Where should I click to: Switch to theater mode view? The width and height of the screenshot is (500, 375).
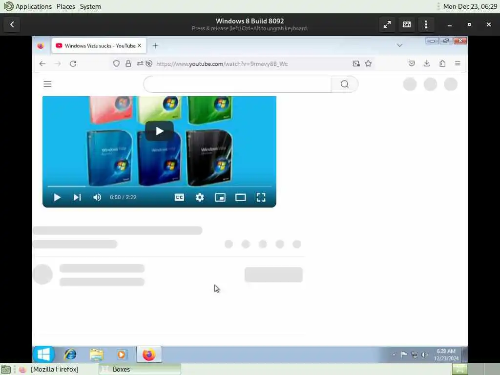tap(240, 197)
